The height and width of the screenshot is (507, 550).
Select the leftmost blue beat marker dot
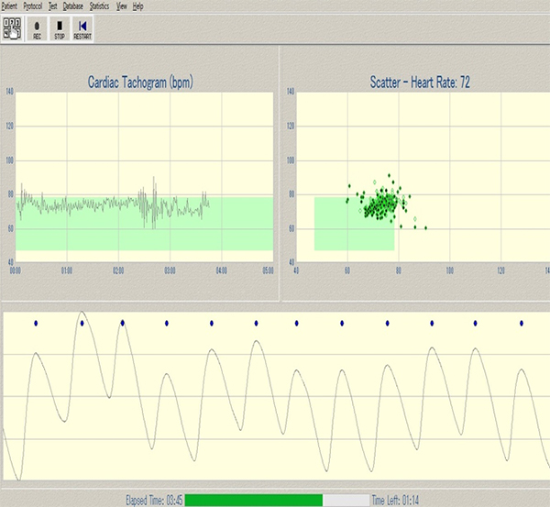(35, 323)
